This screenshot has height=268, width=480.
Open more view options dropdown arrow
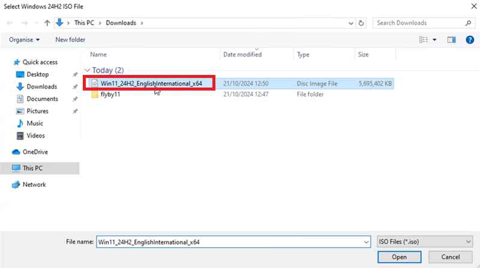(434, 40)
